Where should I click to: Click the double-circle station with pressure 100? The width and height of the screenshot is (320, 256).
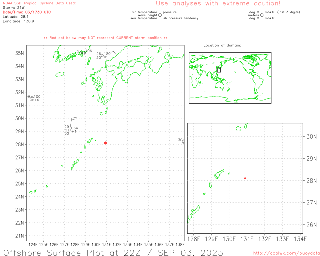(32, 99)
